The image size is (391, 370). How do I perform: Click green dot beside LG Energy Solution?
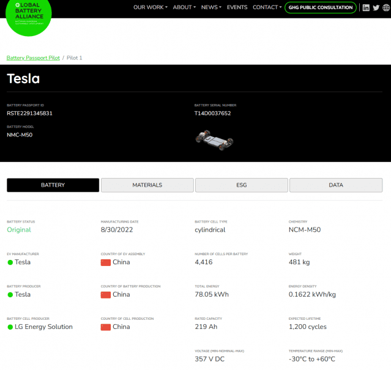pos(10,327)
